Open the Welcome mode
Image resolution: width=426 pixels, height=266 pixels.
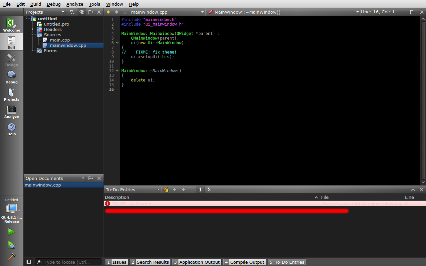coord(12,25)
